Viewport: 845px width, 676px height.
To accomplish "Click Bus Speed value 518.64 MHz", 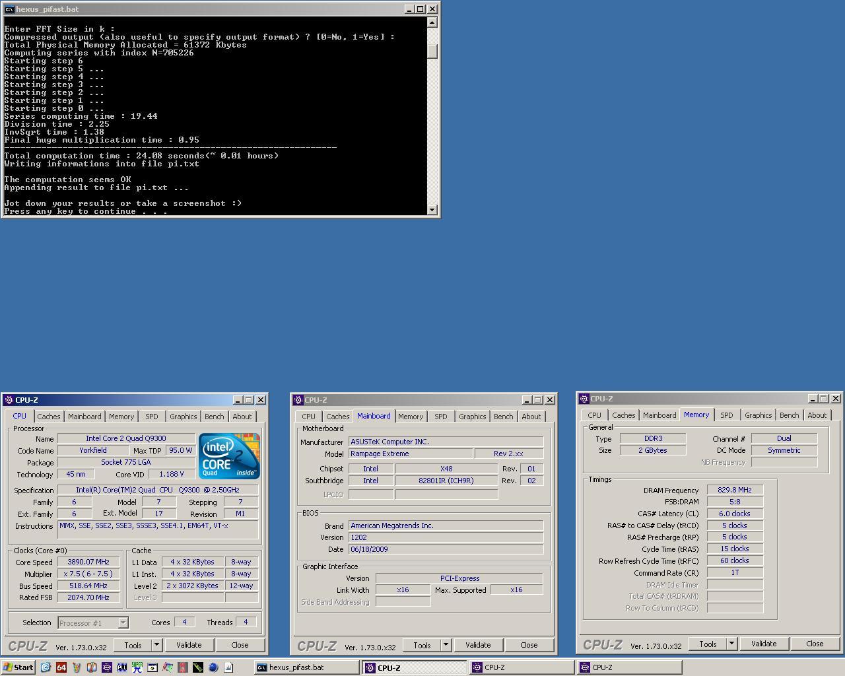I will 88,586.
